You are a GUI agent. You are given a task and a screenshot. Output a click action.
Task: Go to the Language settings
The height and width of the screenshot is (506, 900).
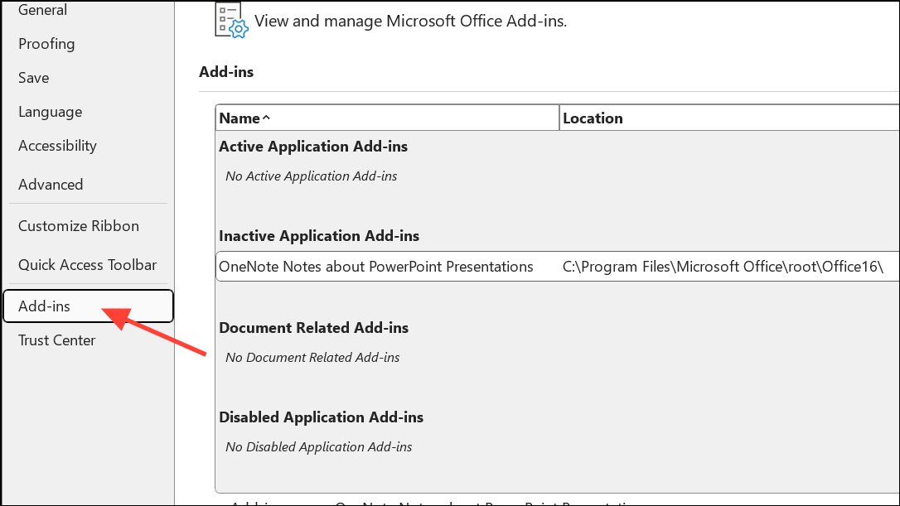click(51, 112)
